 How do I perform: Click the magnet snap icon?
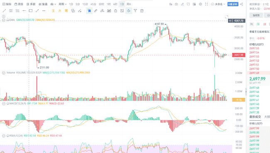click(109, 11)
